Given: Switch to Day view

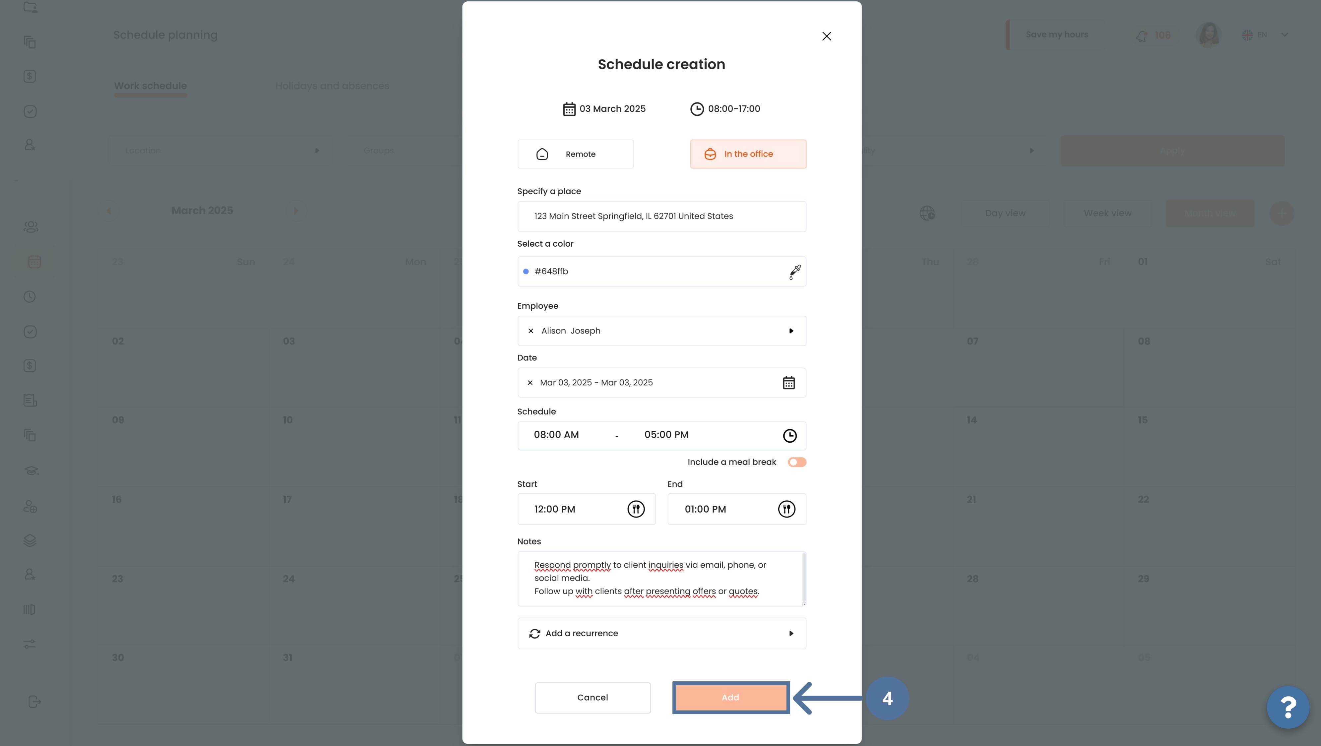Looking at the screenshot, I should click(x=1005, y=213).
